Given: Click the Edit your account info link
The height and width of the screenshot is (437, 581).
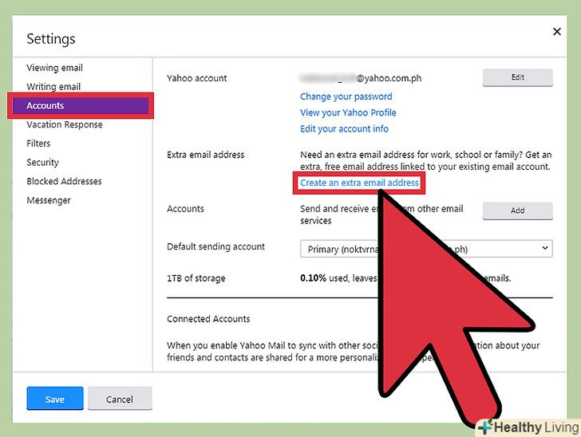Looking at the screenshot, I should click(x=344, y=129).
